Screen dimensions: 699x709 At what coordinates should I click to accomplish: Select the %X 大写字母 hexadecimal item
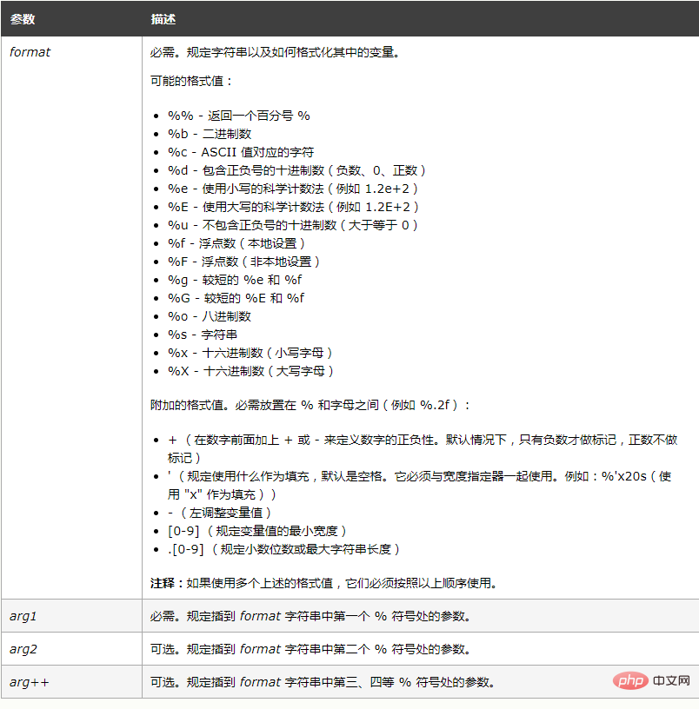point(252,370)
